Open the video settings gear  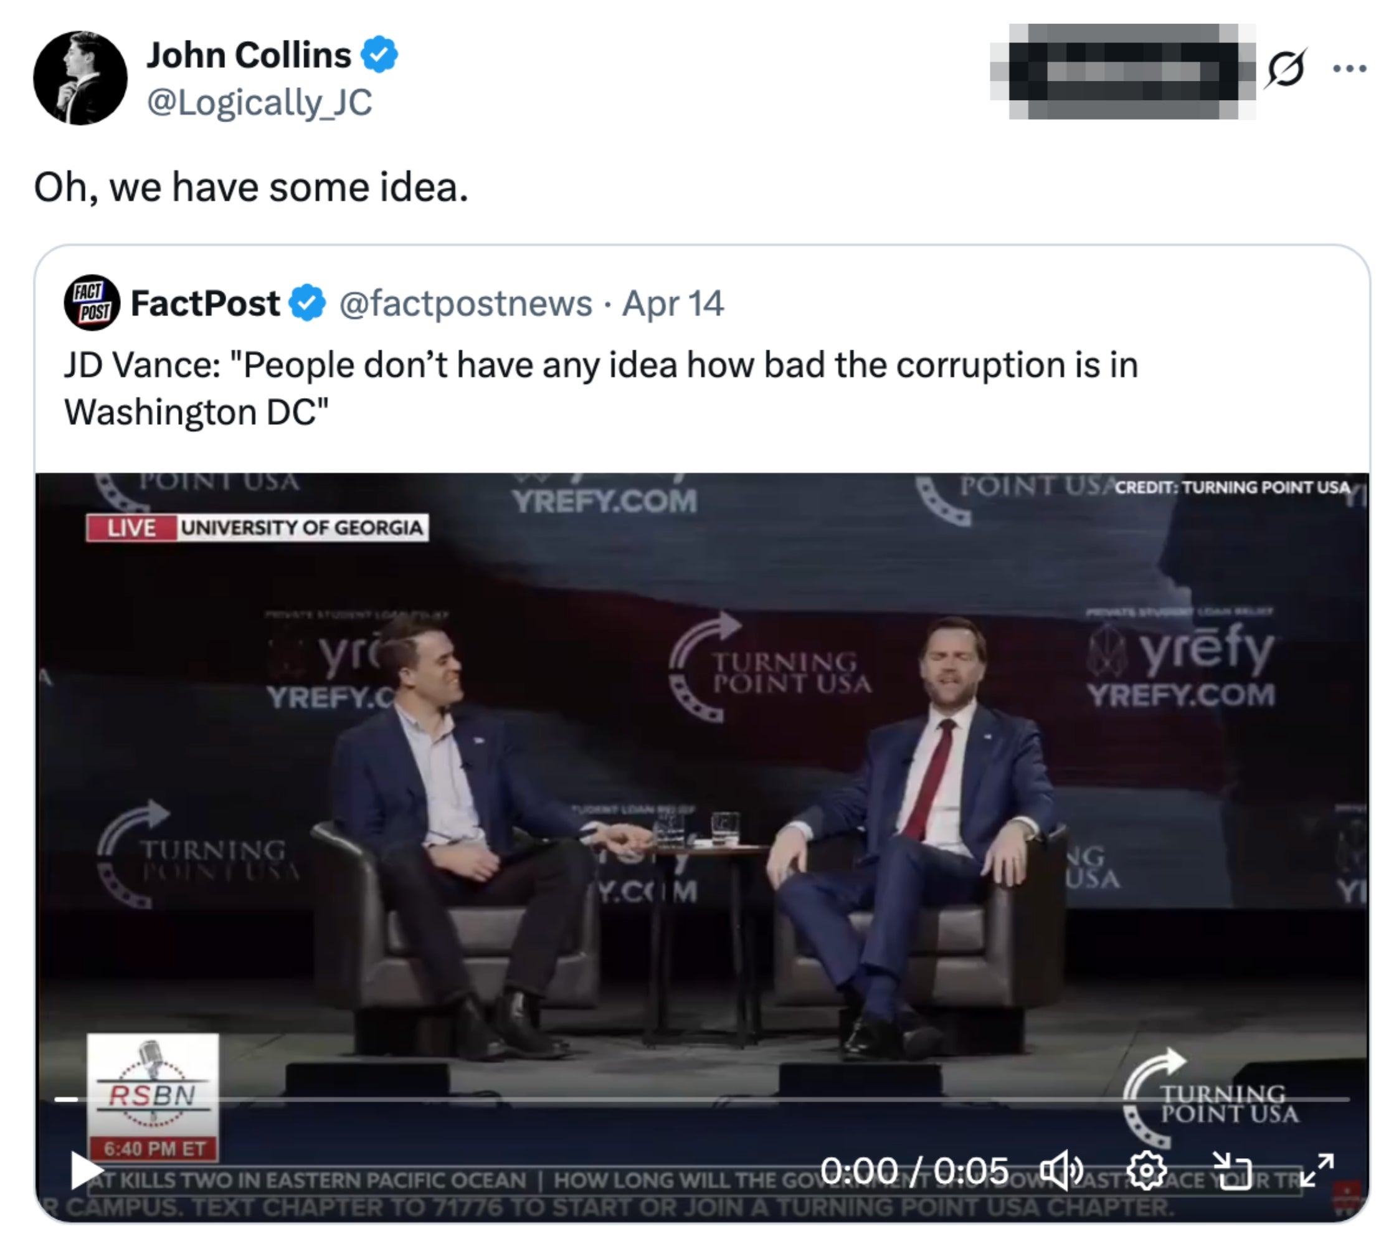tap(1147, 1171)
